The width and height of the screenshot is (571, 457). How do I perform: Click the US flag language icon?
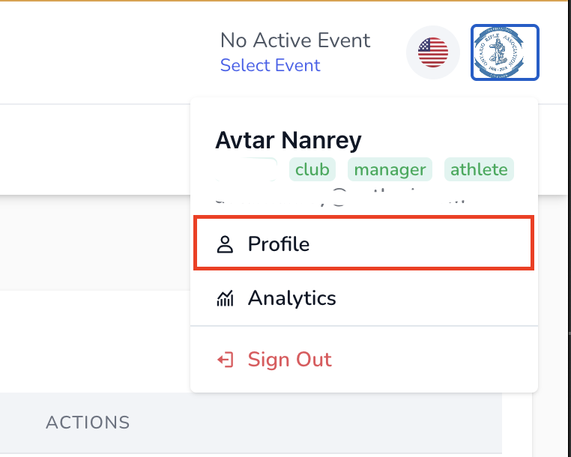point(432,52)
